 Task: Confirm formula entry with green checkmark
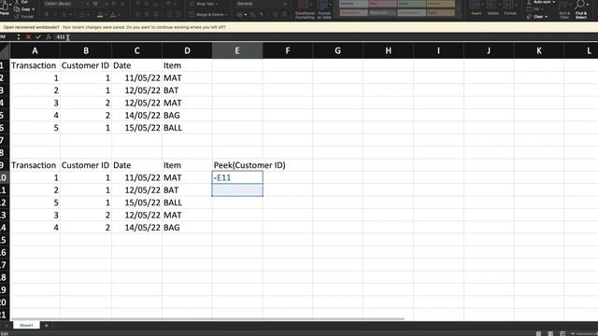(x=38, y=37)
